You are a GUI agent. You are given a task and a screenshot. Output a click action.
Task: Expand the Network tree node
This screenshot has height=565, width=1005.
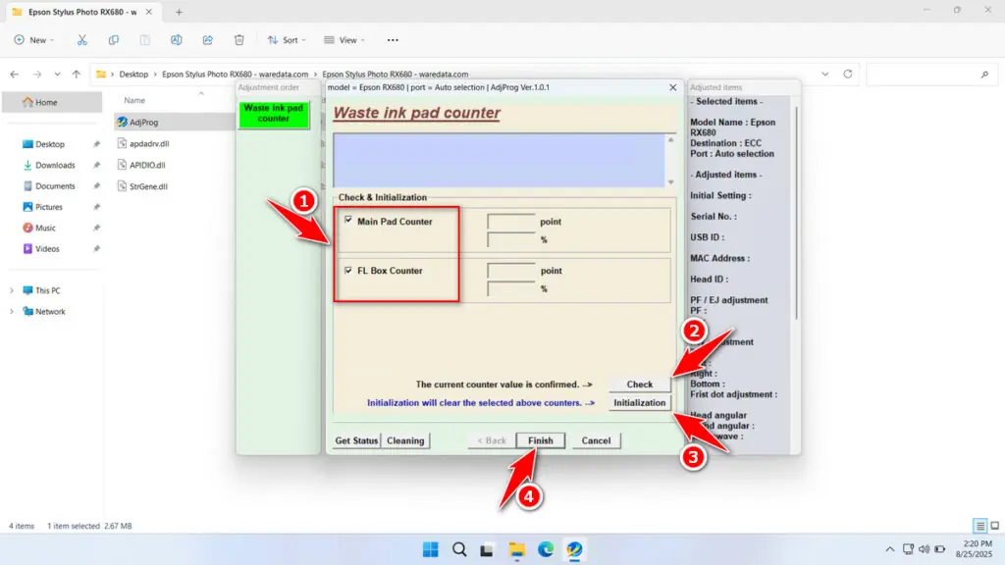[x=12, y=312]
